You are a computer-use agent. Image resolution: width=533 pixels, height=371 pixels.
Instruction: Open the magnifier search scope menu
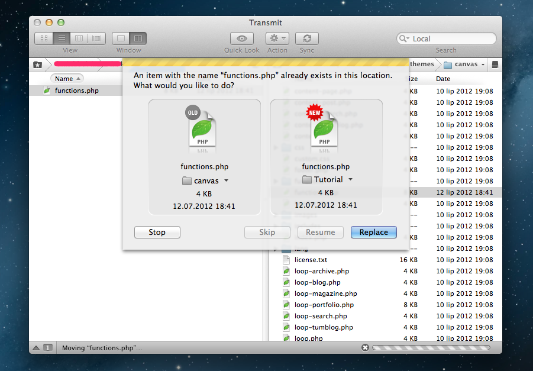tap(404, 39)
